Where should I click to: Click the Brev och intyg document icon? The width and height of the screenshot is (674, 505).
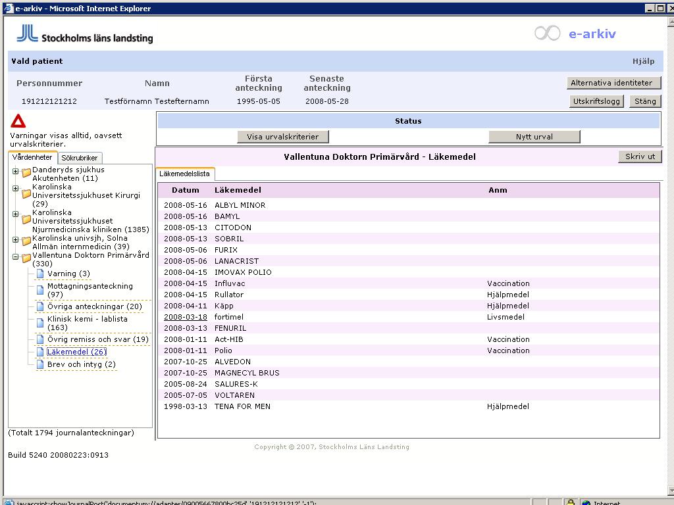click(40, 364)
